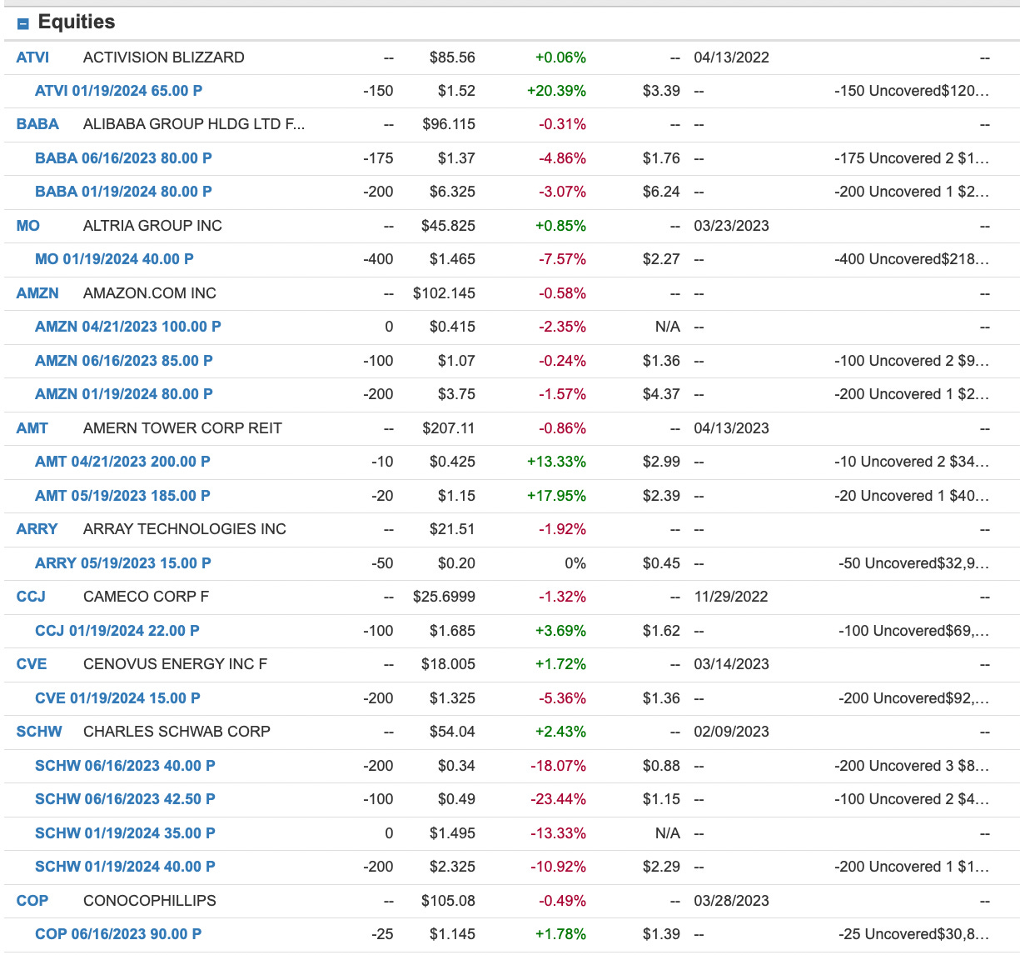Open ARRY 05/19/2023 15.00 P option

point(123,563)
